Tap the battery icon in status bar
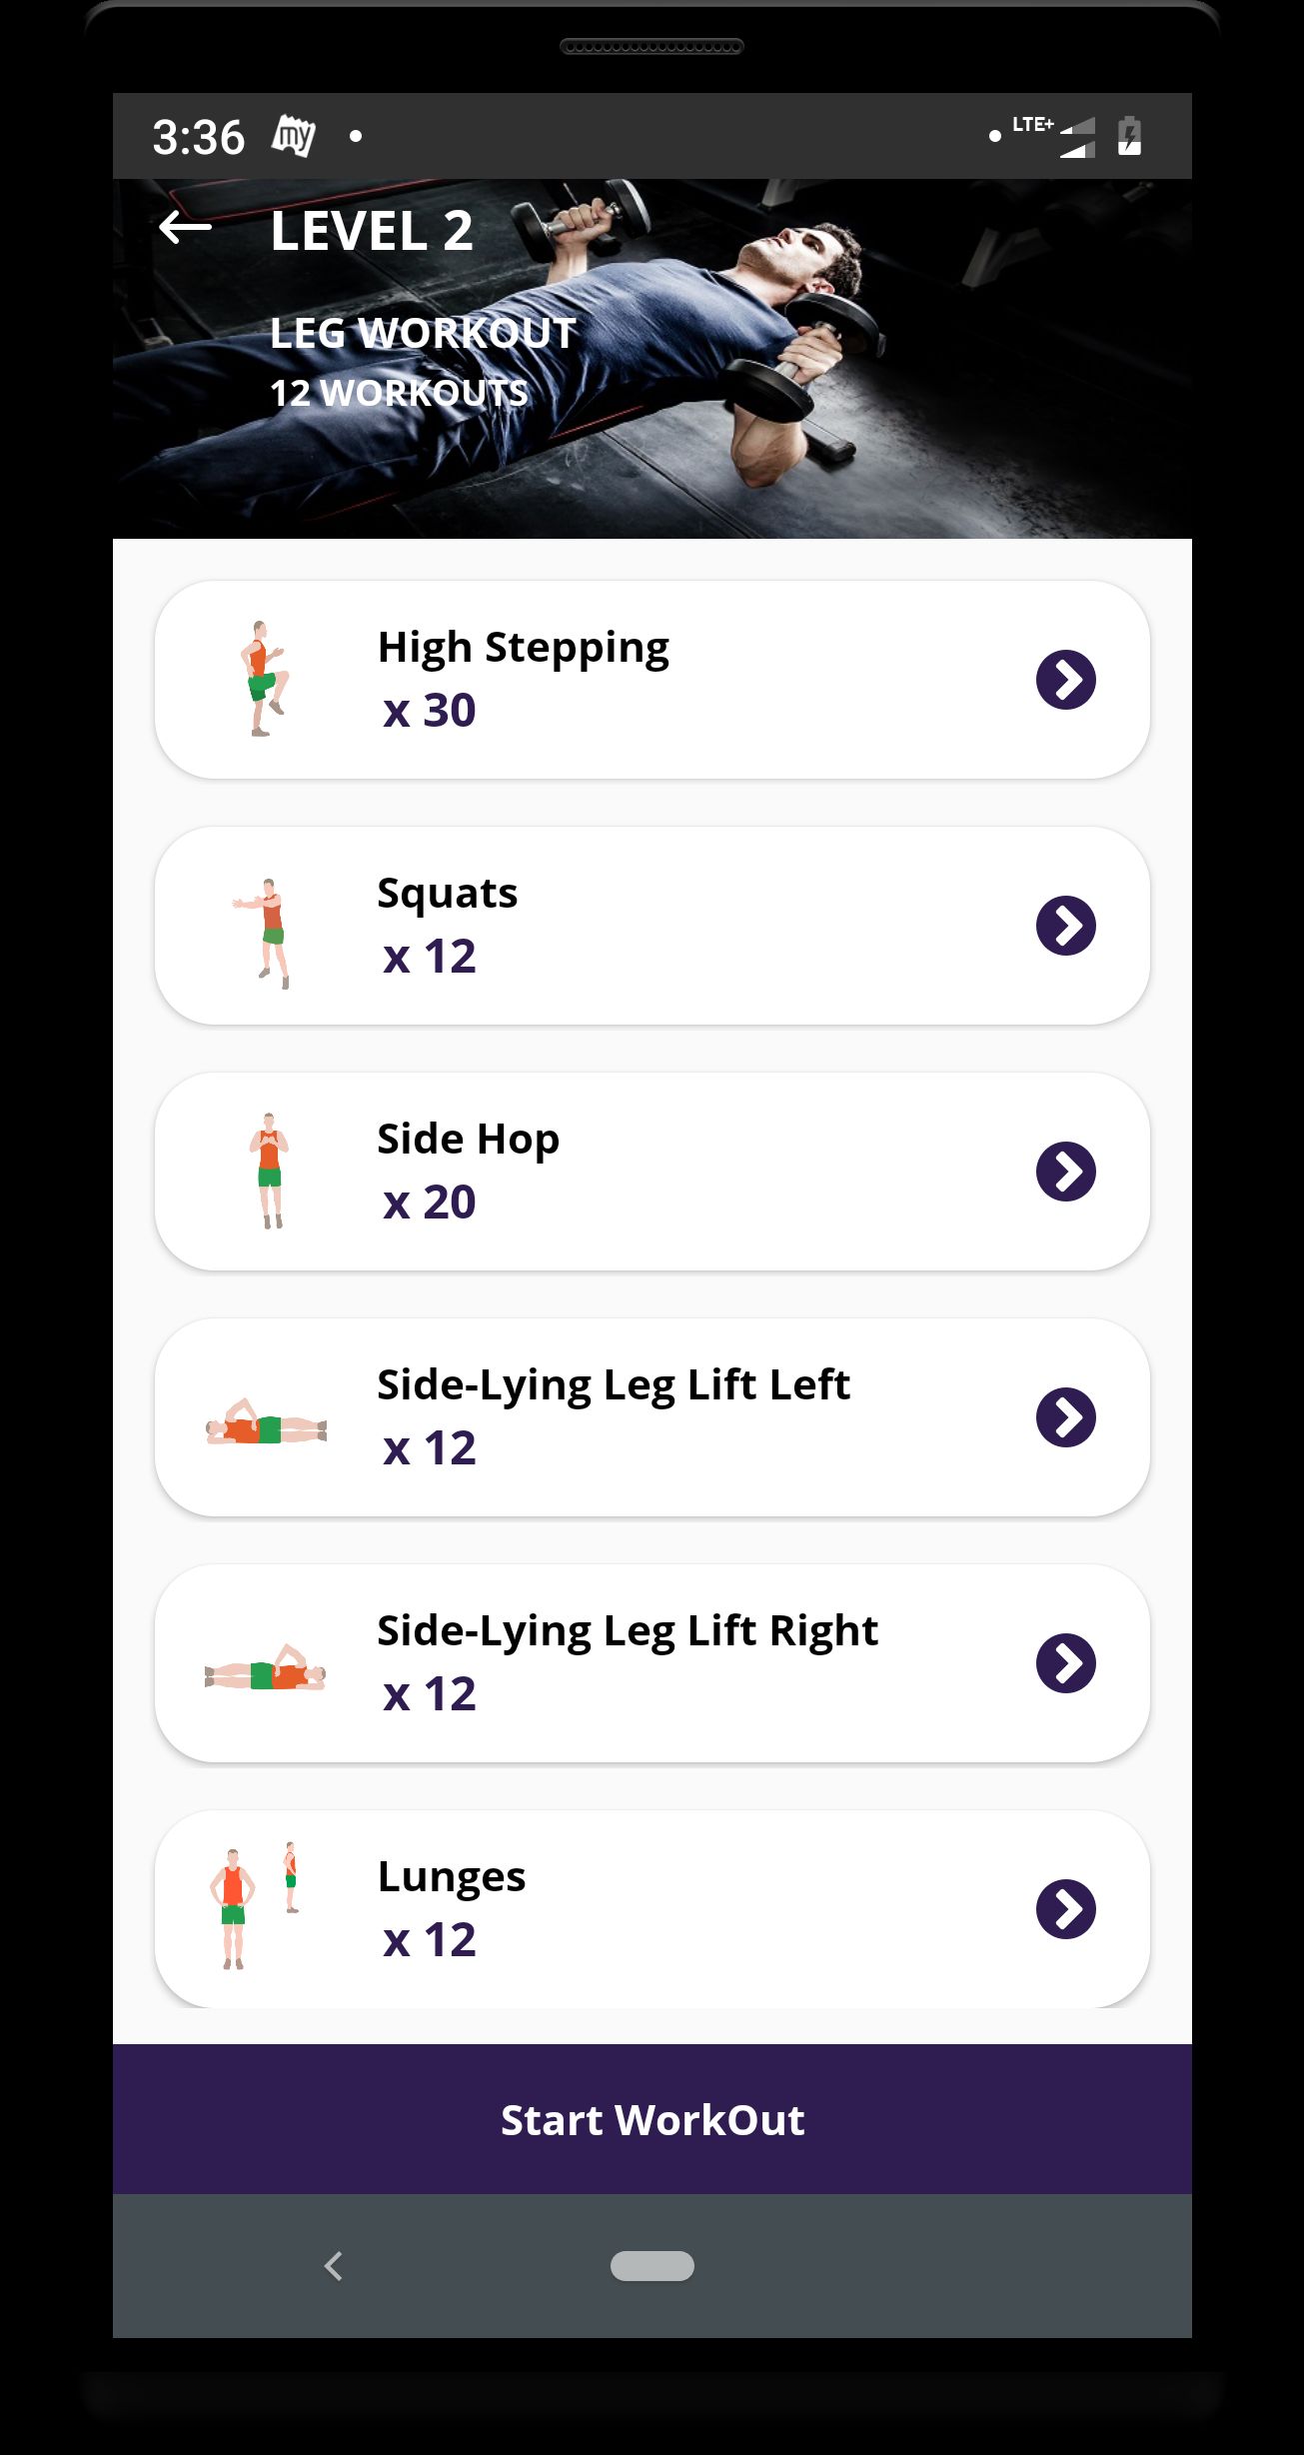 coord(1129,136)
